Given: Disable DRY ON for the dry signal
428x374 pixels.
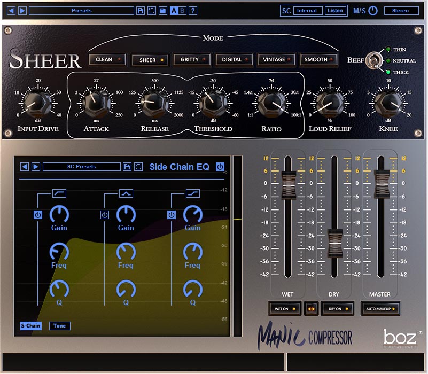Looking at the screenshot, I should pos(337,309).
